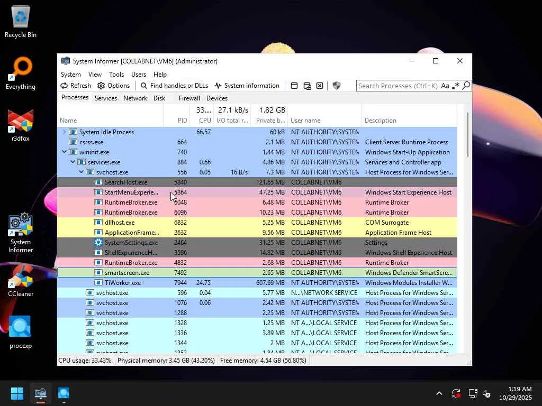
Task: Open Find handles or DLLs
Action: tap(174, 86)
